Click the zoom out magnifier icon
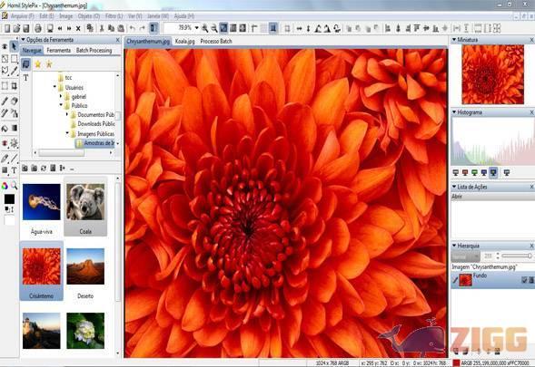The image size is (535, 367). [214, 28]
